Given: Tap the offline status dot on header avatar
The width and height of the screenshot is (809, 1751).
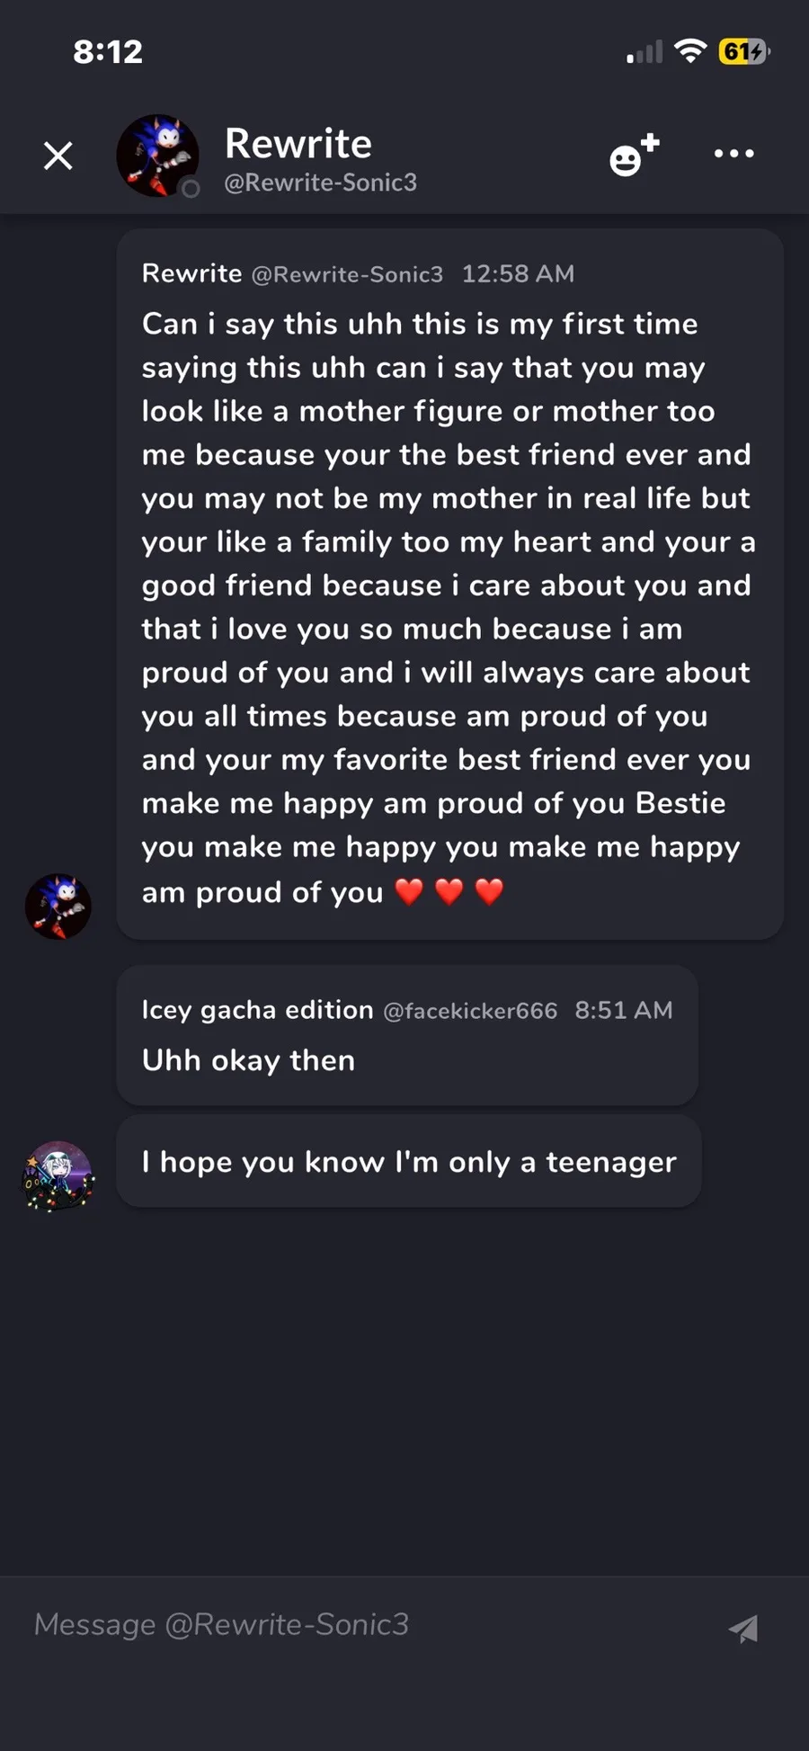Looking at the screenshot, I should pyautogui.click(x=191, y=189).
